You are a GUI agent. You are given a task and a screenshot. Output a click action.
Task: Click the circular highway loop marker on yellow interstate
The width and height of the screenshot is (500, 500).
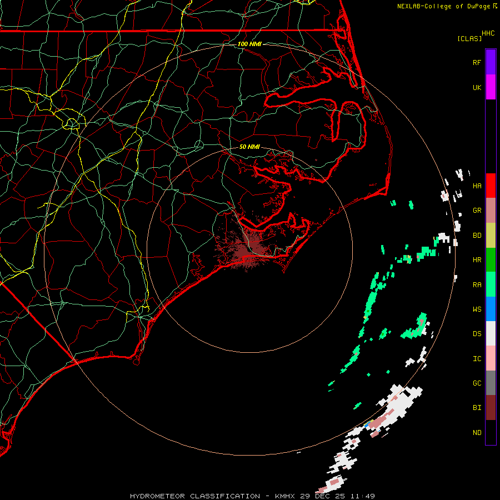(x=72, y=123)
